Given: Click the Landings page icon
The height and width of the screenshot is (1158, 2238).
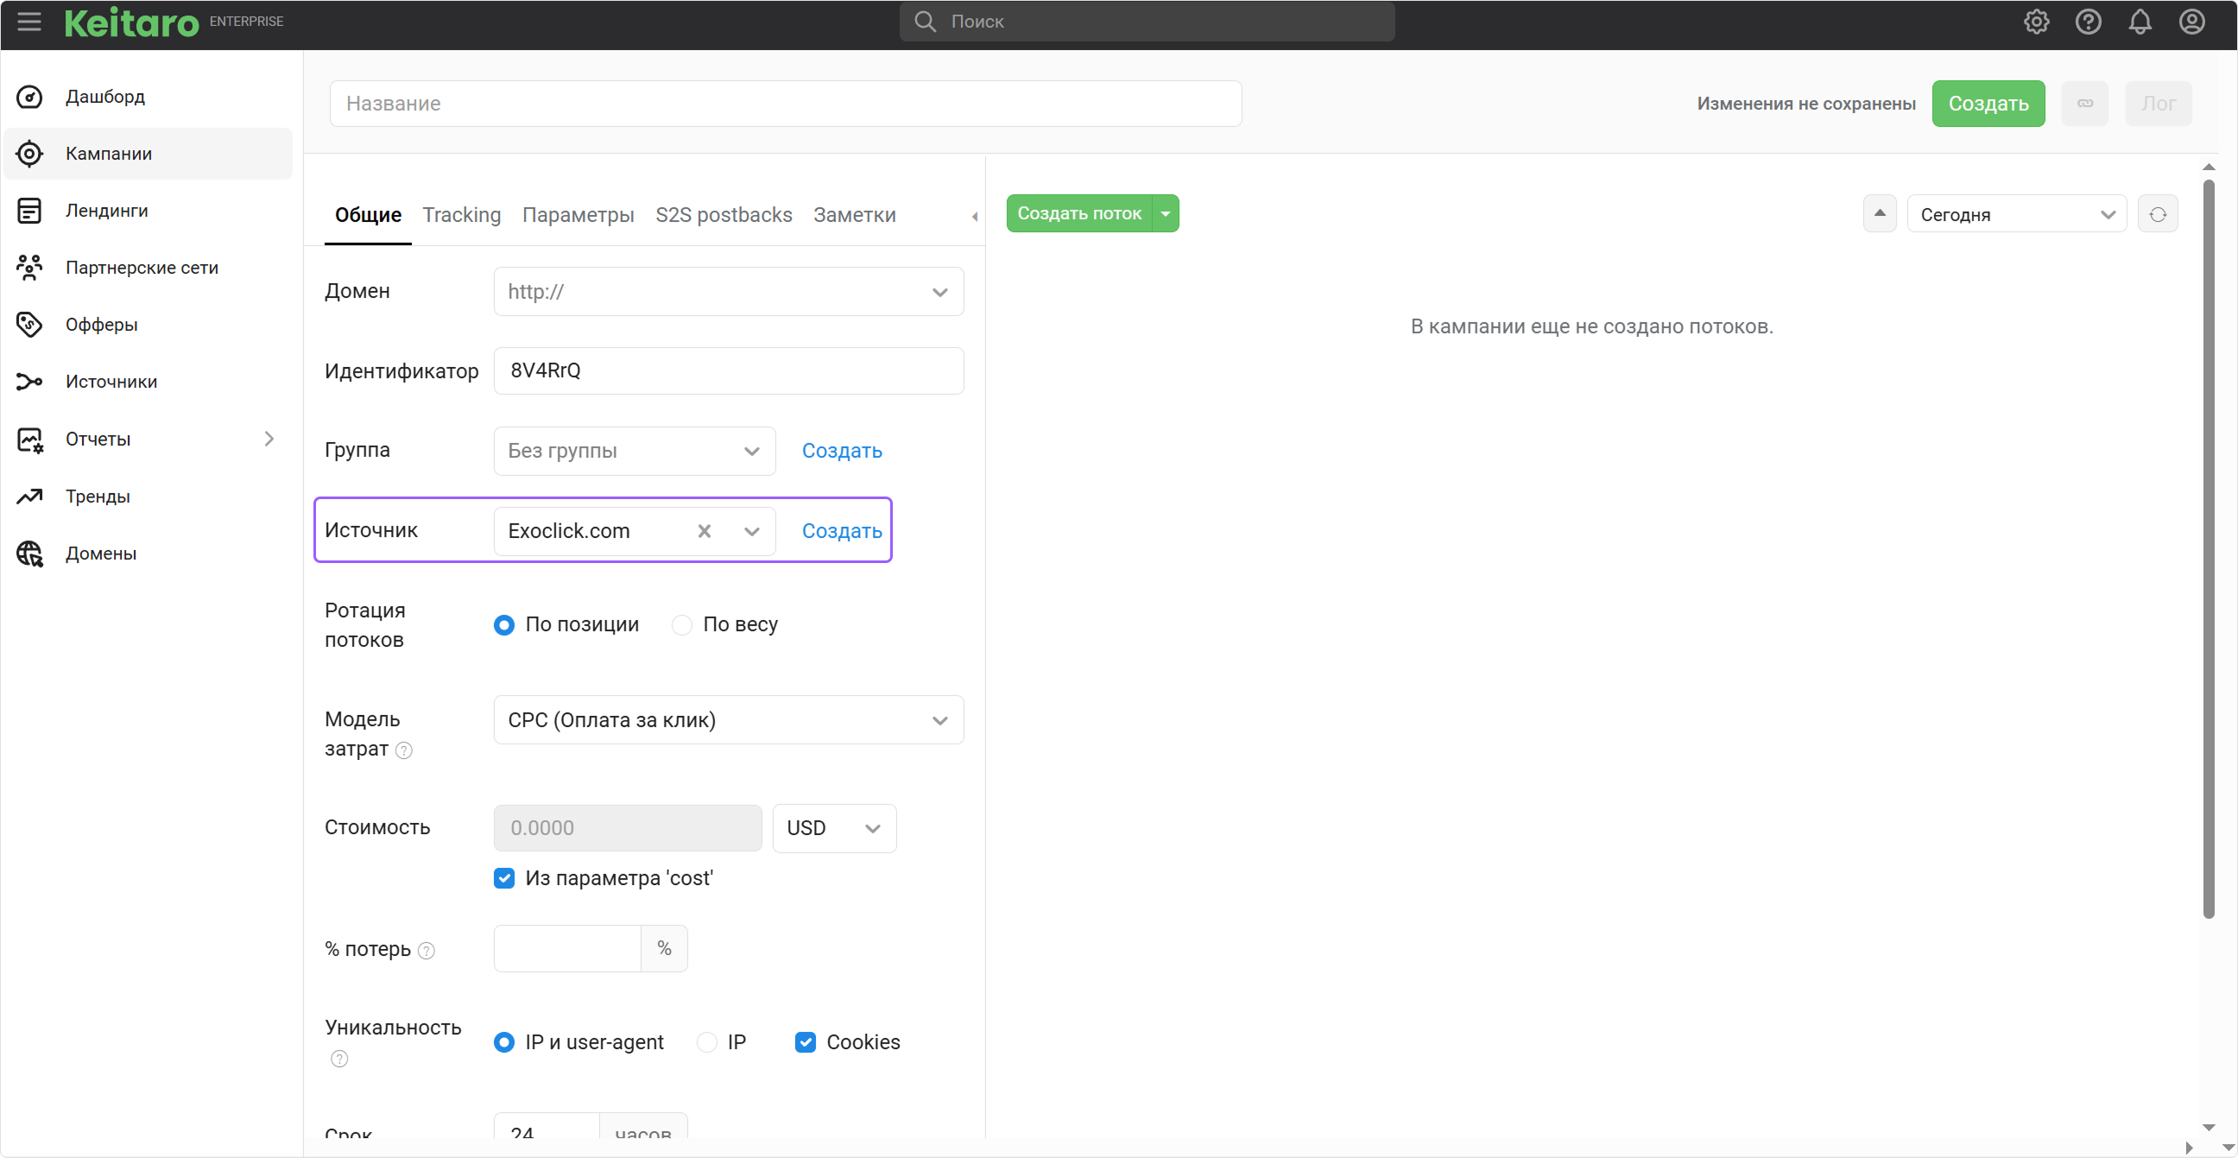Looking at the screenshot, I should point(29,210).
